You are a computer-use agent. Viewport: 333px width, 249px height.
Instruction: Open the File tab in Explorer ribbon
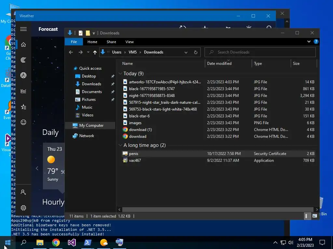(x=74, y=42)
